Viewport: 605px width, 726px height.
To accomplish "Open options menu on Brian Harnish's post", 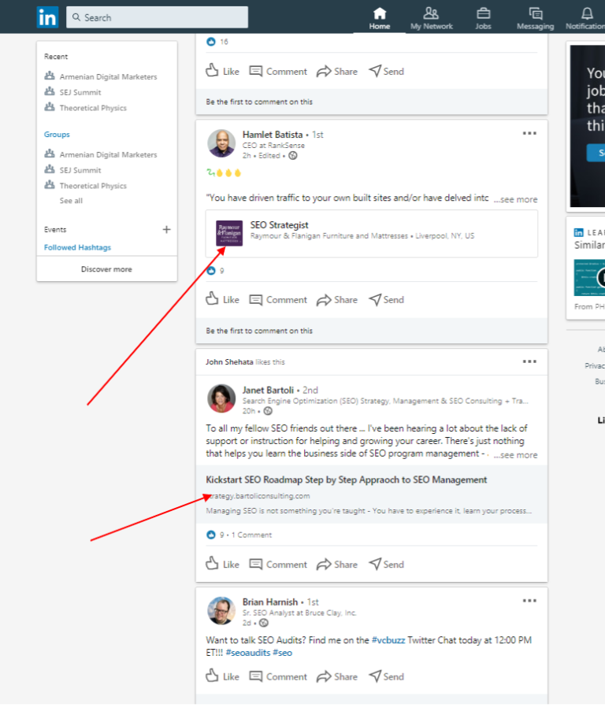I will click(x=529, y=601).
